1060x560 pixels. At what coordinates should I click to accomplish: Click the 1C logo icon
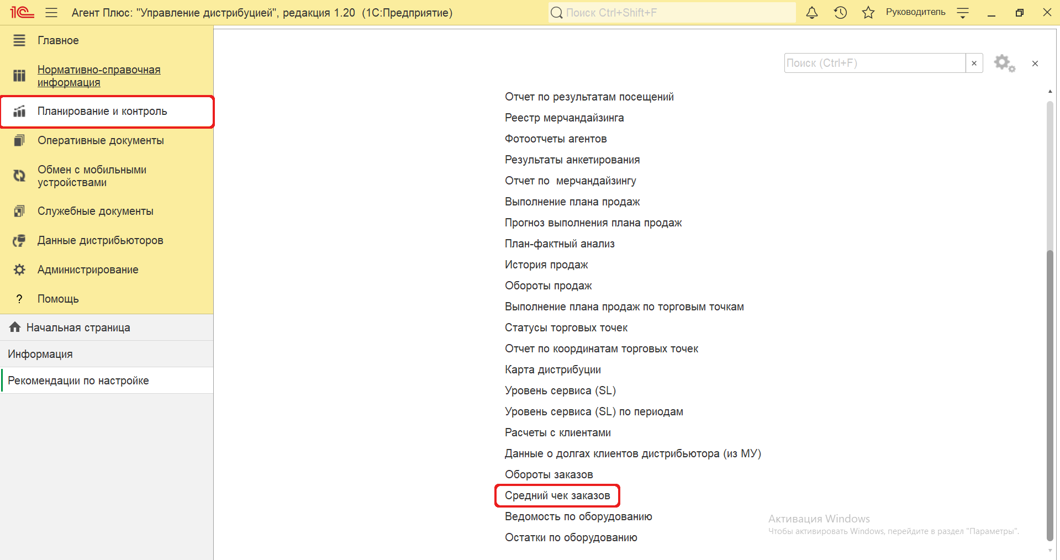[x=22, y=12]
